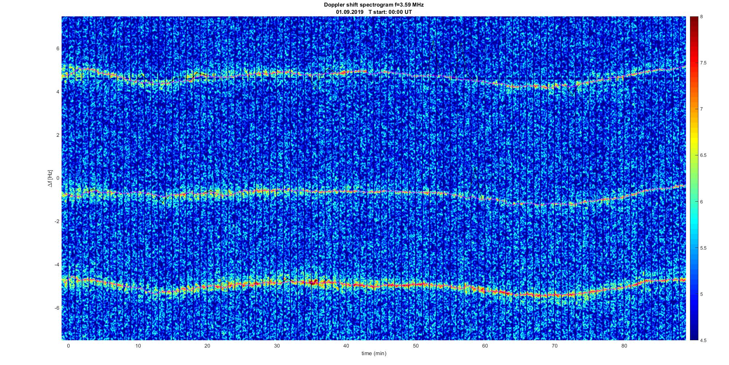Viewport: 729px width, 365px height.
Task: Click the x-axis tick label '60'
Action: [485, 346]
